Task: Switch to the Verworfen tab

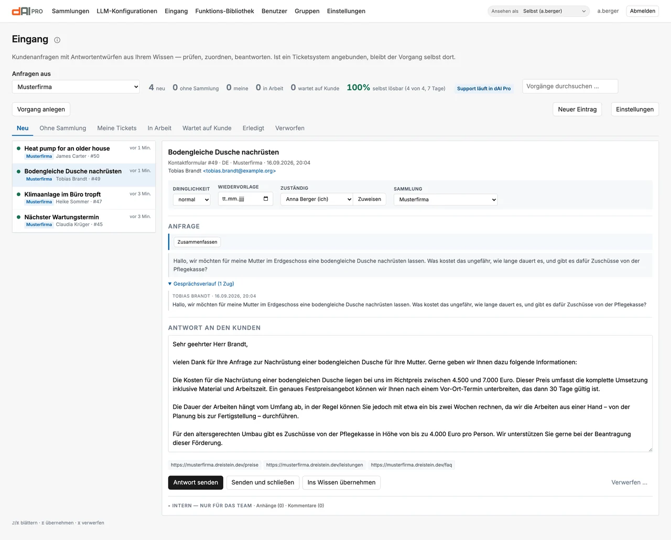Action: pyautogui.click(x=290, y=128)
